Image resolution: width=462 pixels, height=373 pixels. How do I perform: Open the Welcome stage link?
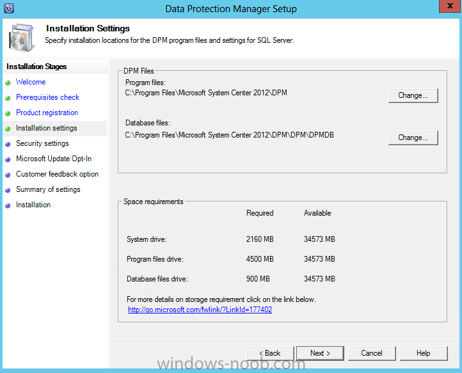tap(31, 82)
